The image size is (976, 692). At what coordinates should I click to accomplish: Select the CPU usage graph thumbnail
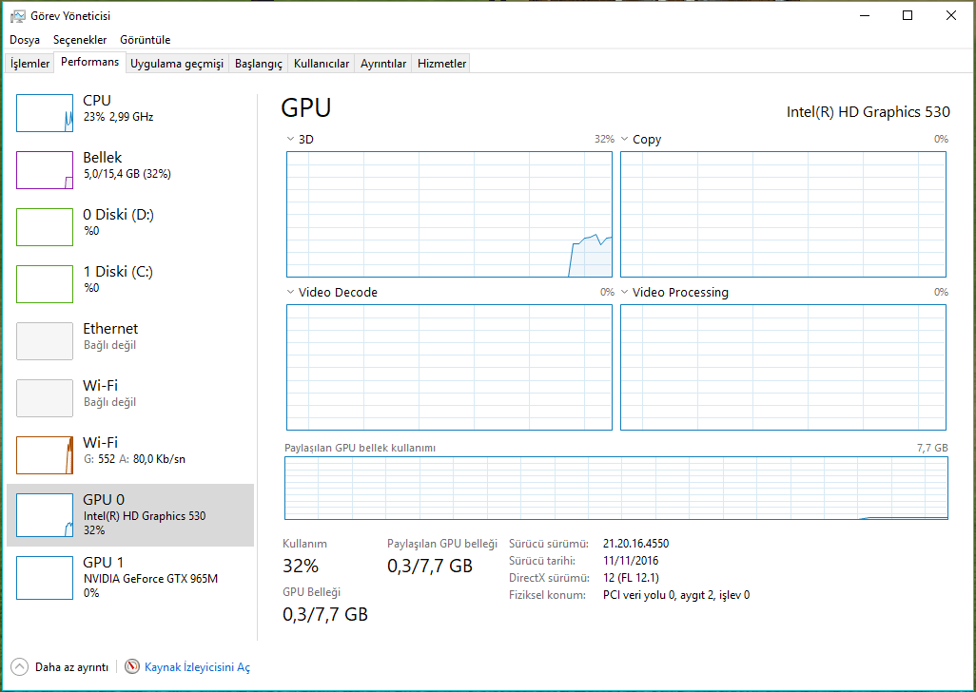tap(45, 113)
